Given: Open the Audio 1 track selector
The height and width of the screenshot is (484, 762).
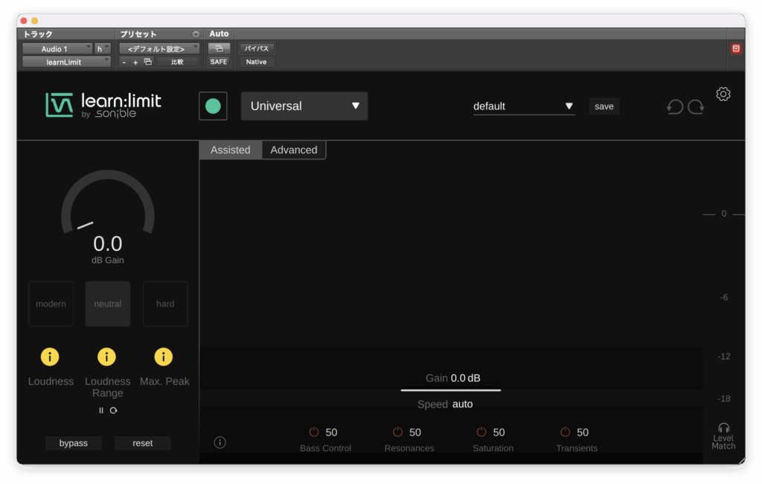Looking at the screenshot, I should click(x=57, y=48).
